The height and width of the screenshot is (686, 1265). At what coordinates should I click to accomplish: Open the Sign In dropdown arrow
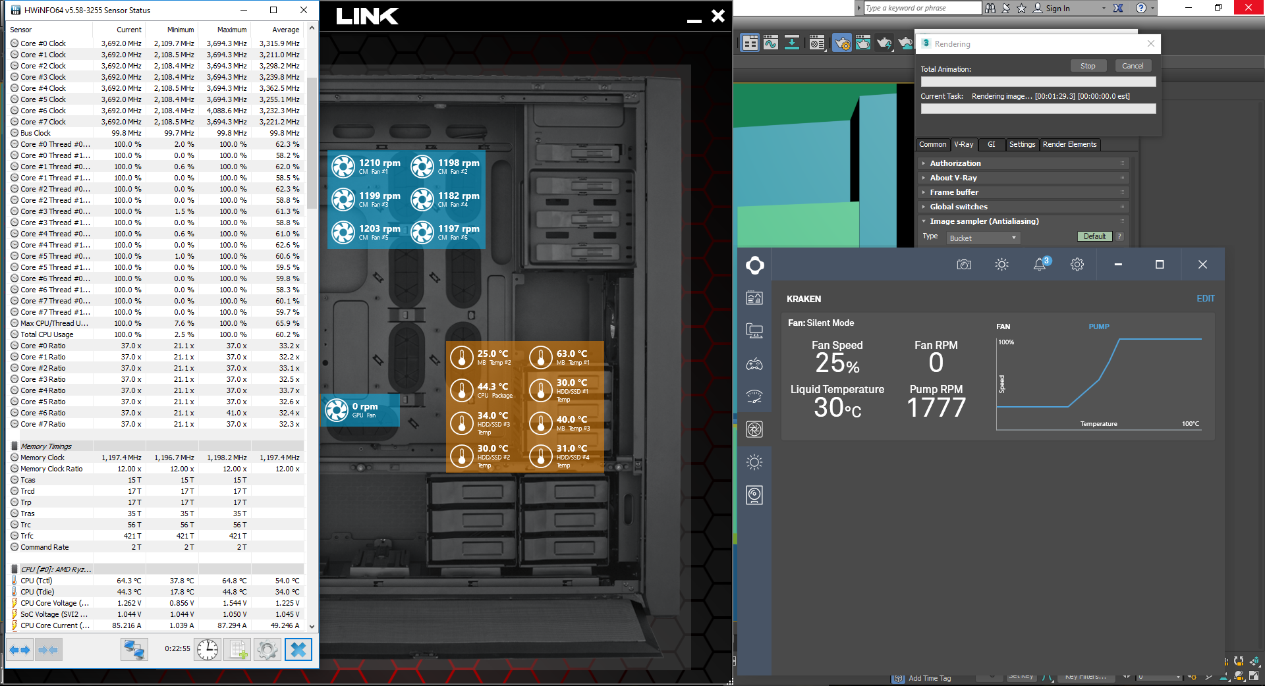coord(1104,9)
